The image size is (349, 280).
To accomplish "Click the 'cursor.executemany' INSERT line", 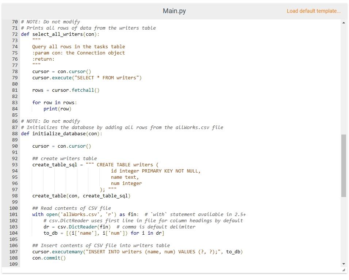I will [137, 252].
